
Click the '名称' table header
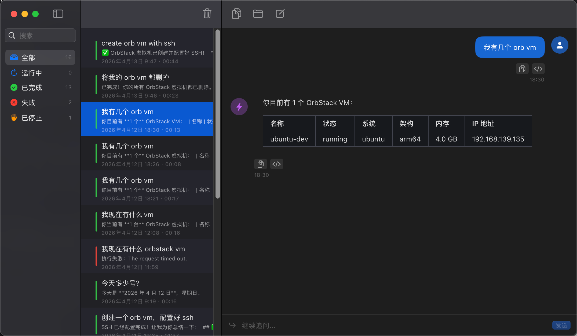[x=289, y=124]
